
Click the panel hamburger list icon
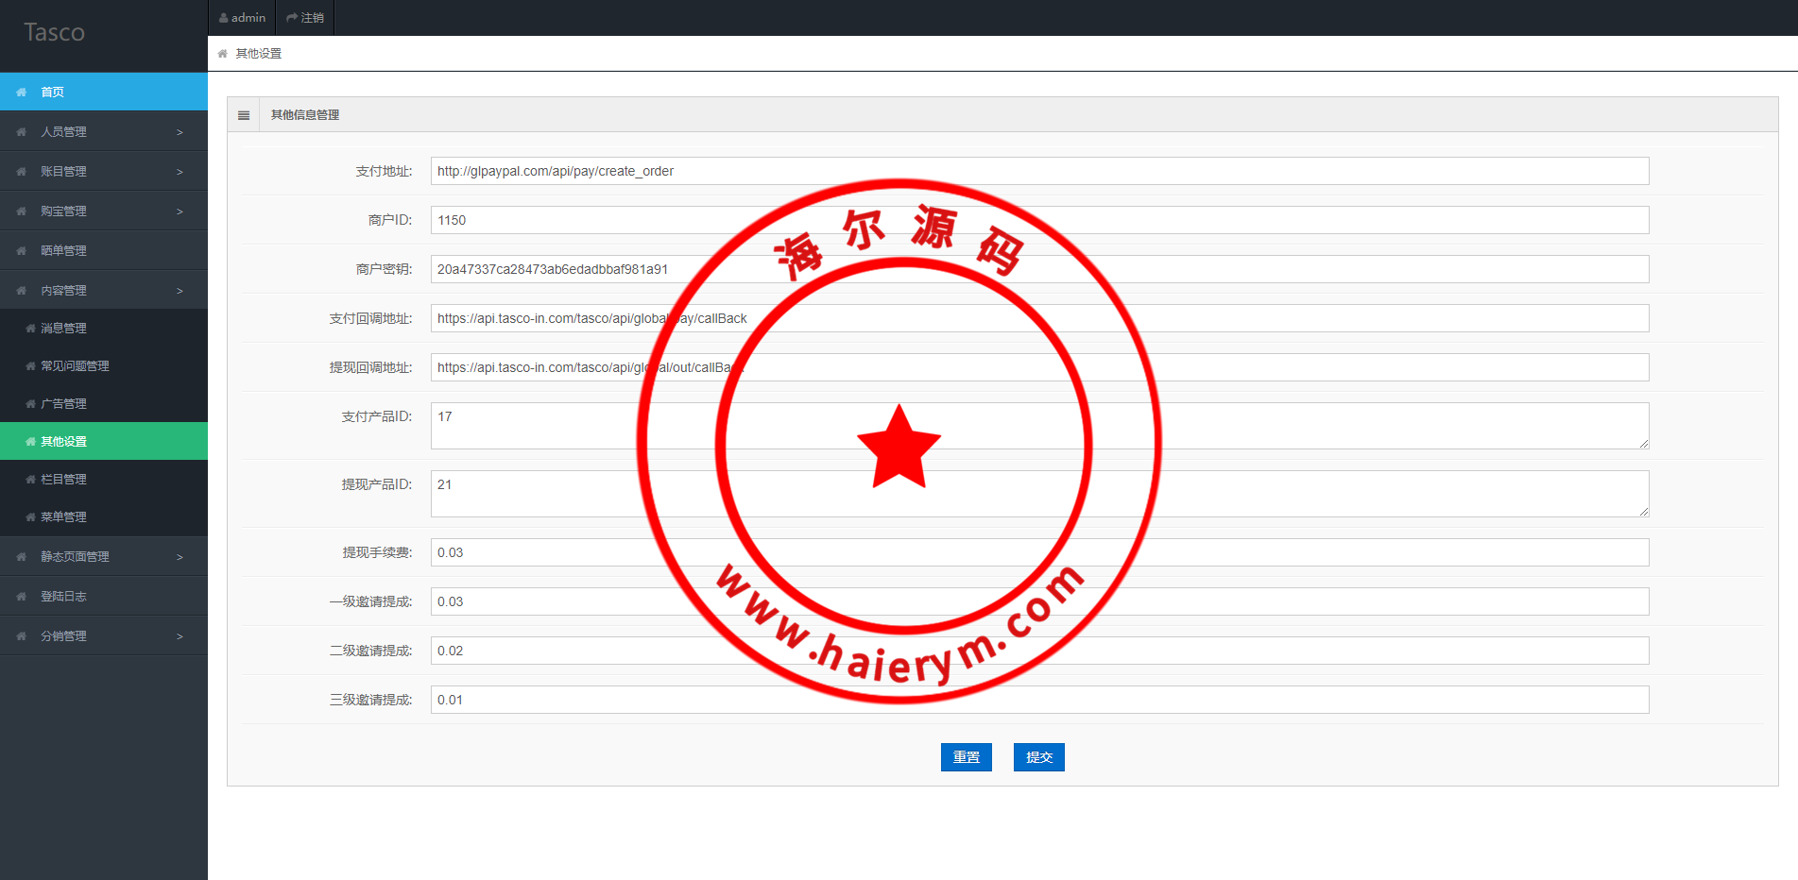tap(244, 115)
